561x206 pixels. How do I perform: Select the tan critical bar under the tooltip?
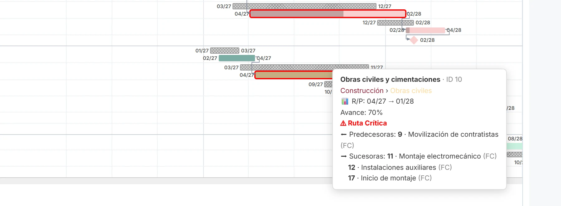click(294, 75)
